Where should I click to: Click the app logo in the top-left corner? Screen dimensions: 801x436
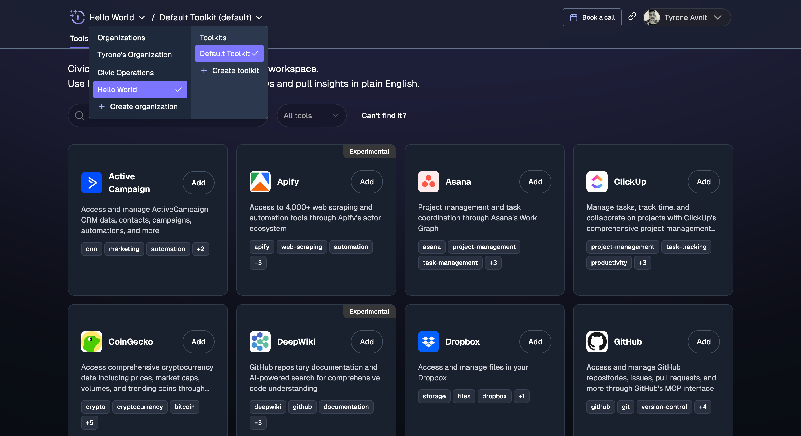[x=77, y=17]
